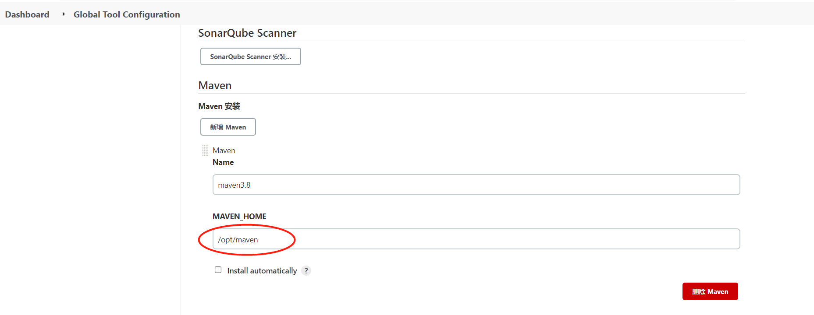Open Global Tool Configuration breadcrumb
Viewport: 814px width, 315px height.
pyautogui.click(x=127, y=14)
